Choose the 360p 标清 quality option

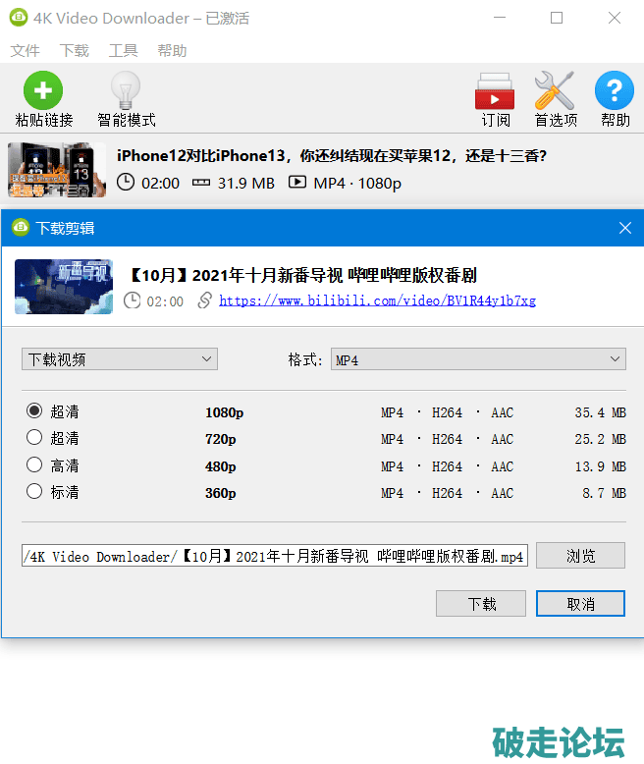point(35,492)
